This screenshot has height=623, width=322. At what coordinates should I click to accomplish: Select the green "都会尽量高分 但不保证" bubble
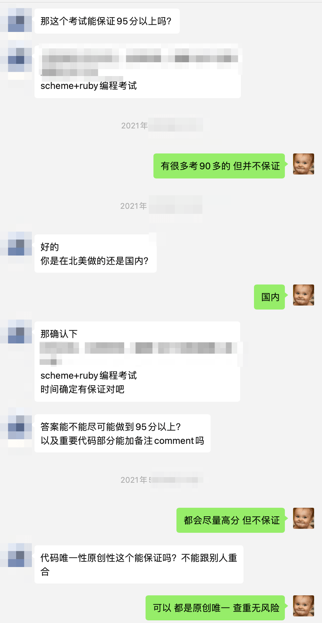231,520
